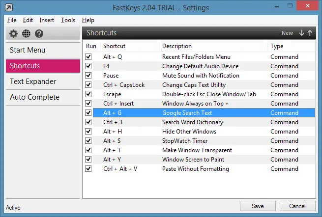Move selected shortcut down with arrow

[301, 33]
